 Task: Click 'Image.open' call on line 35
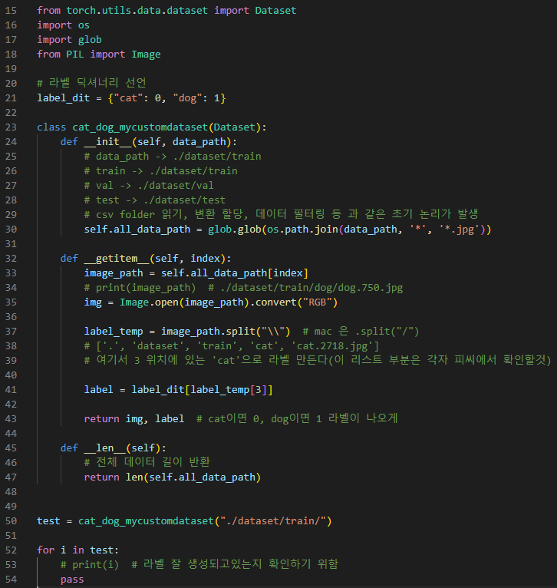pyautogui.click(x=149, y=302)
